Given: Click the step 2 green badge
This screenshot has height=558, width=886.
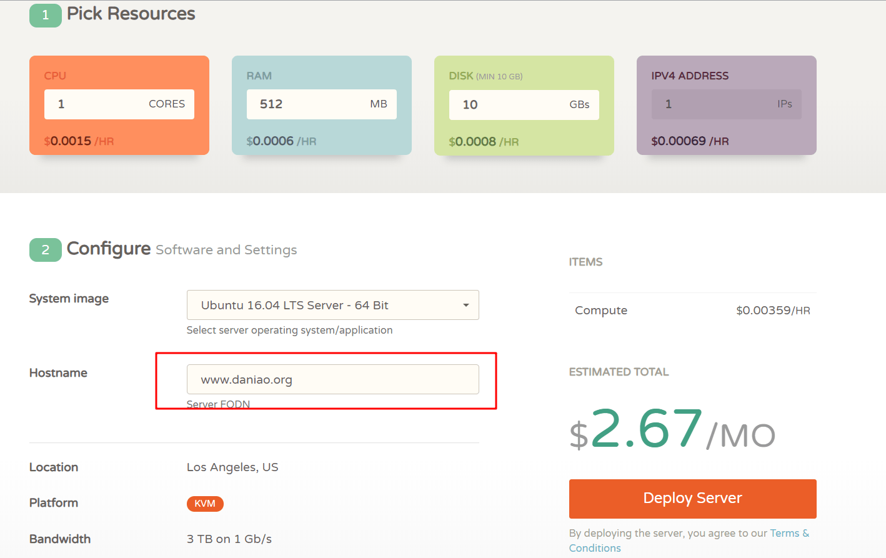Looking at the screenshot, I should pos(46,250).
